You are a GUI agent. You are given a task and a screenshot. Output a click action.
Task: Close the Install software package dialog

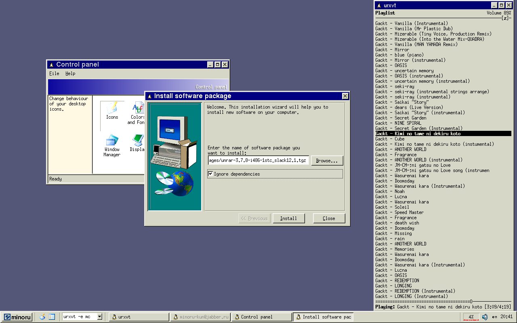[345, 96]
